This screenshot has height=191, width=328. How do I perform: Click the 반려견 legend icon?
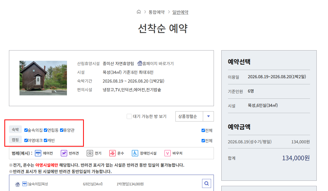click(64, 153)
